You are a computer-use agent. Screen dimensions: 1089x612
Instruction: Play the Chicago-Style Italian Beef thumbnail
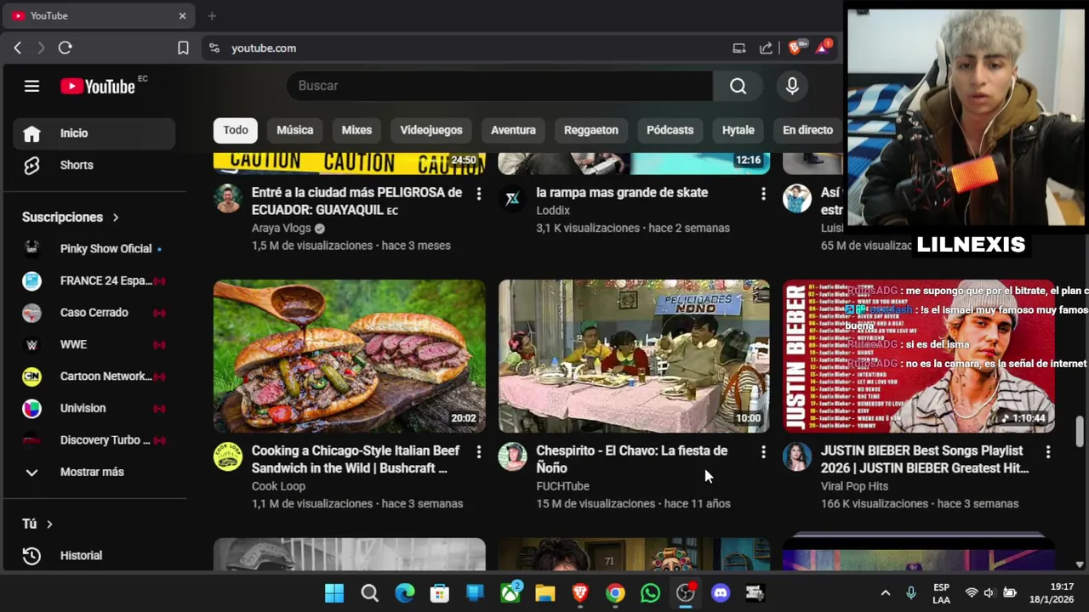(x=350, y=356)
